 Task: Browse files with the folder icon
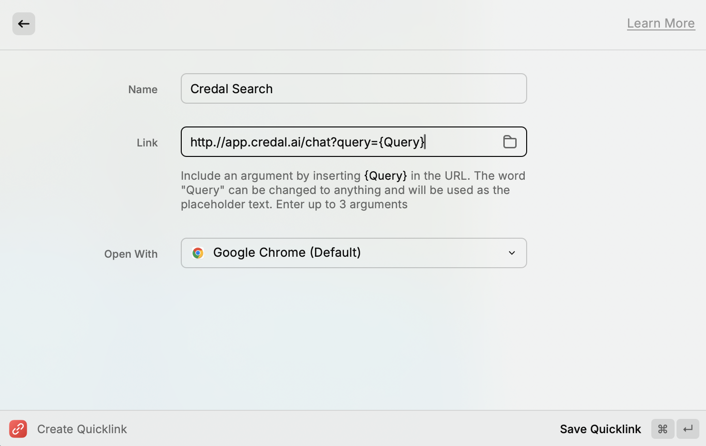click(510, 142)
